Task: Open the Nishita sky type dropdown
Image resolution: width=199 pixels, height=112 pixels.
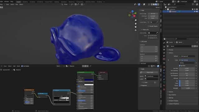Action: 187,63
